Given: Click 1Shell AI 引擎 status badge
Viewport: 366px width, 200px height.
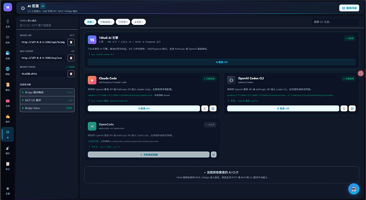Looking at the screenshot, I should (350, 38).
